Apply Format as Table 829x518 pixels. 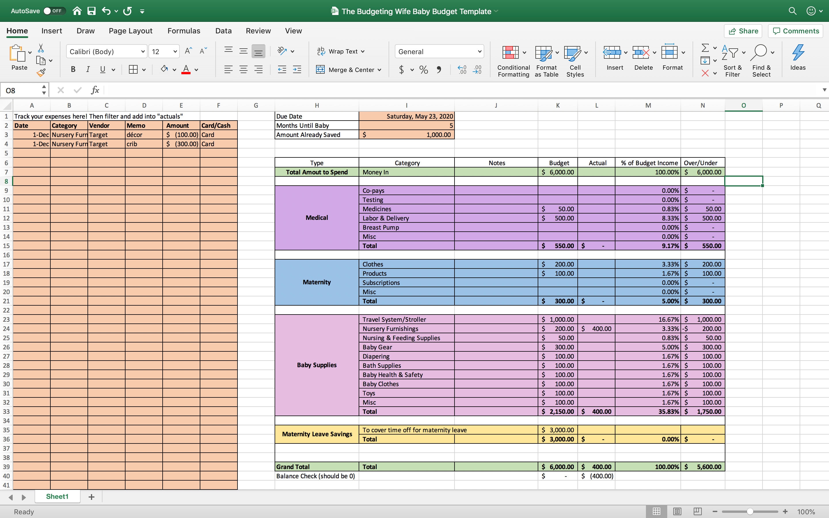pyautogui.click(x=545, y=60)
